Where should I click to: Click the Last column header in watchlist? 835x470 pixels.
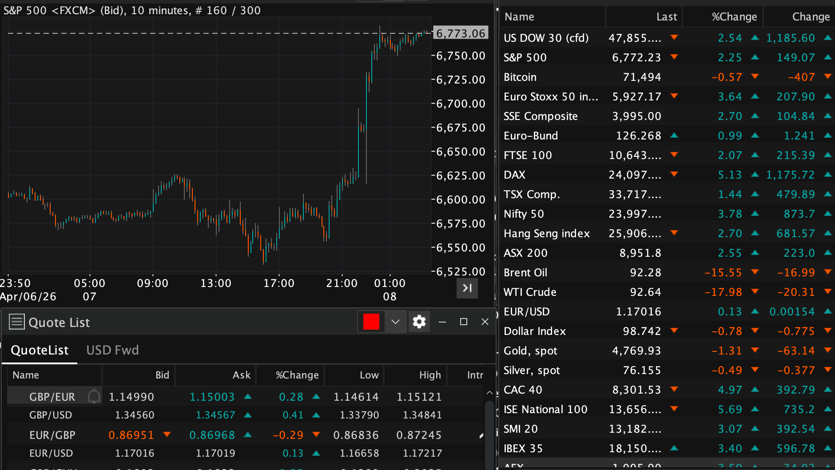644,17
